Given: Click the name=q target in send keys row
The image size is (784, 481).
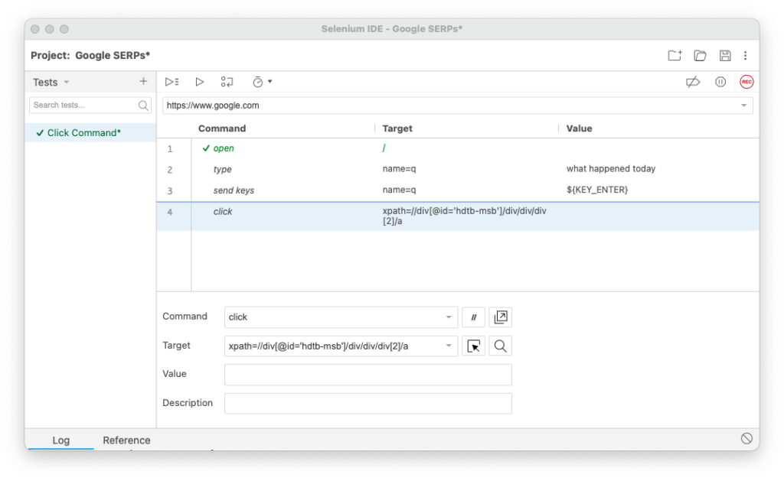Looking at the screenshot, I should [x=400, y=190].
